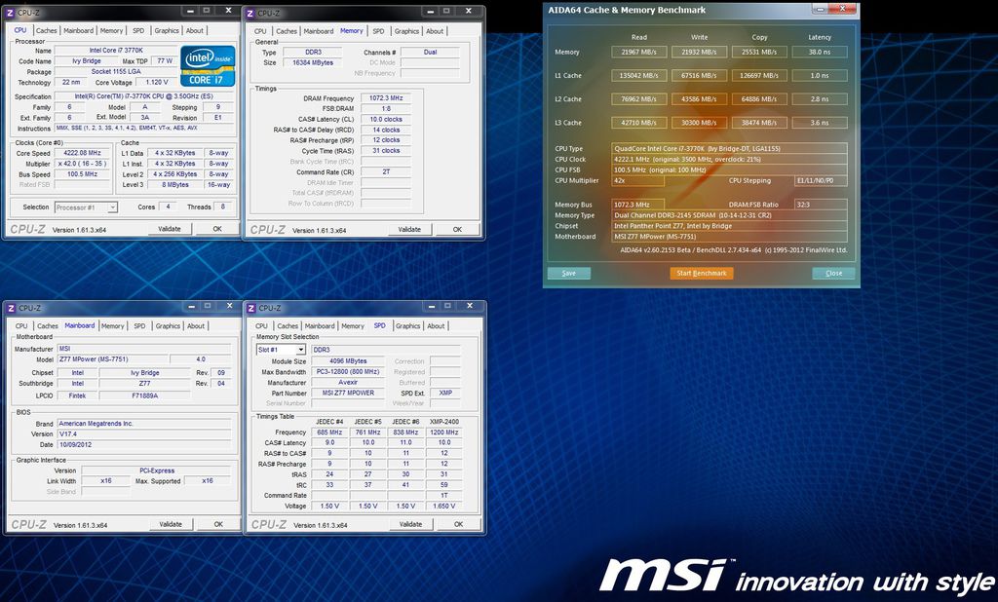Click the L2 Cache Read value 76962 MB/s

pos(639,99)
